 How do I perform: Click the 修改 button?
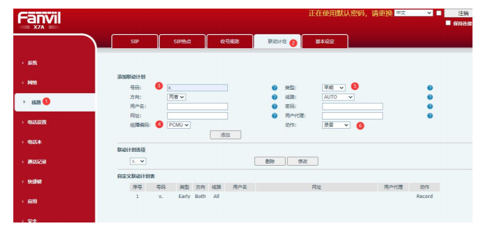(x=303, y=161)
